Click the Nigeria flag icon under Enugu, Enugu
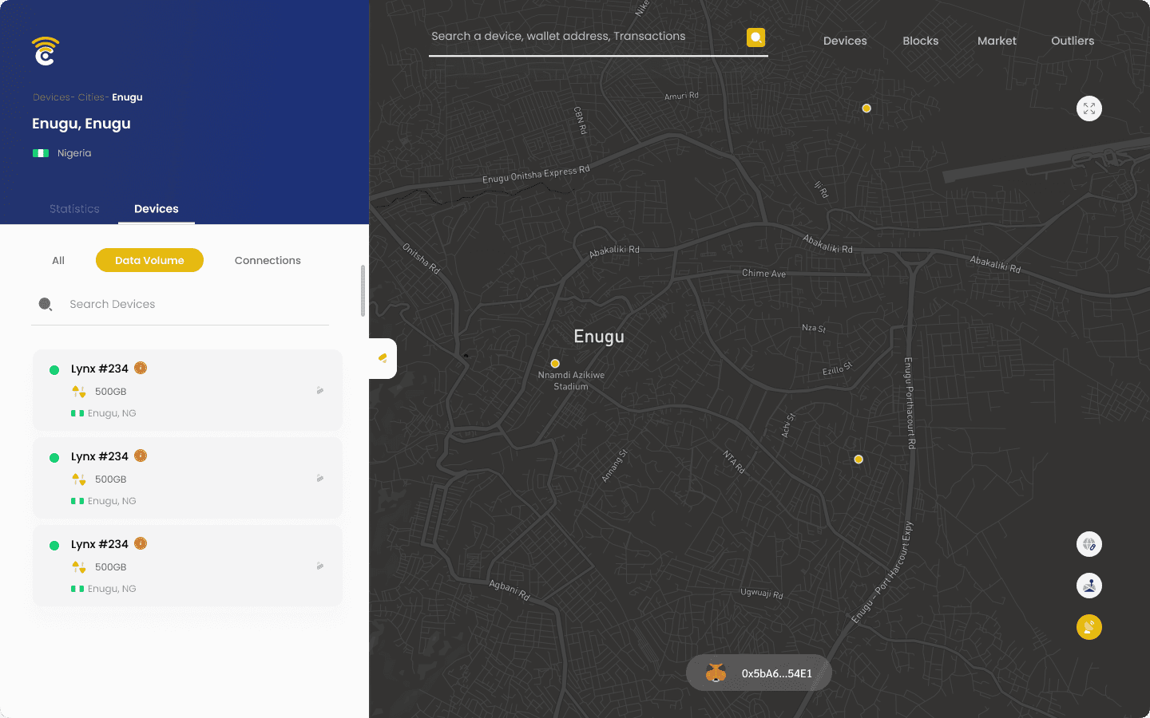The width and height of the screenshot is (1150, 718). (x=41, y=153)
